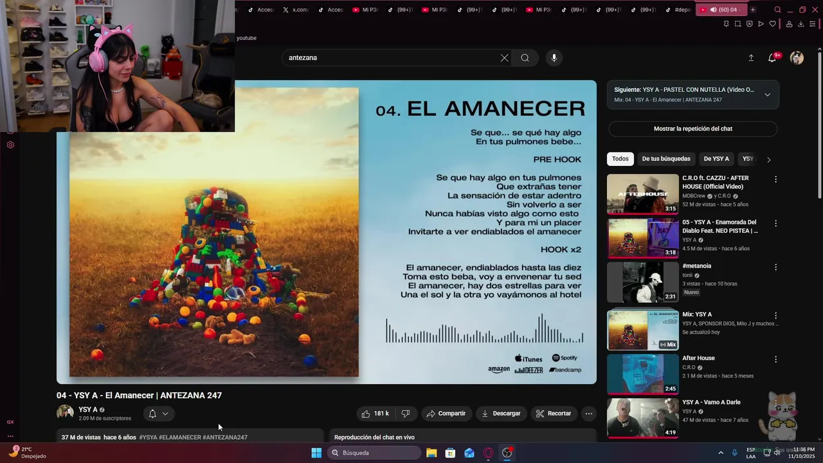Click hashtag #ANTEZANA247 in description

coord(225,437)
